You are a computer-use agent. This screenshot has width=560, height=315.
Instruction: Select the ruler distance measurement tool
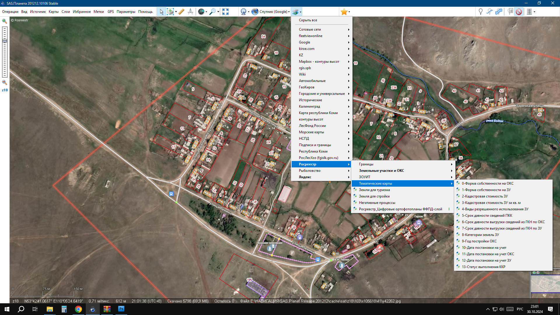click(181, 12)
